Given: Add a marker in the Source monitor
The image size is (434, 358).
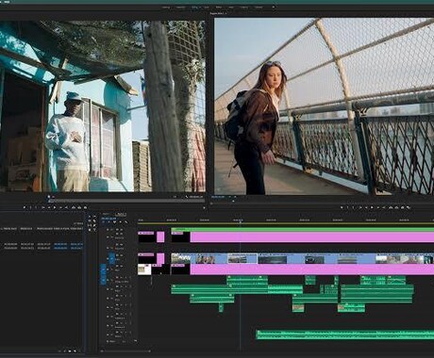Looking at the screenshot, I should 25,207.
